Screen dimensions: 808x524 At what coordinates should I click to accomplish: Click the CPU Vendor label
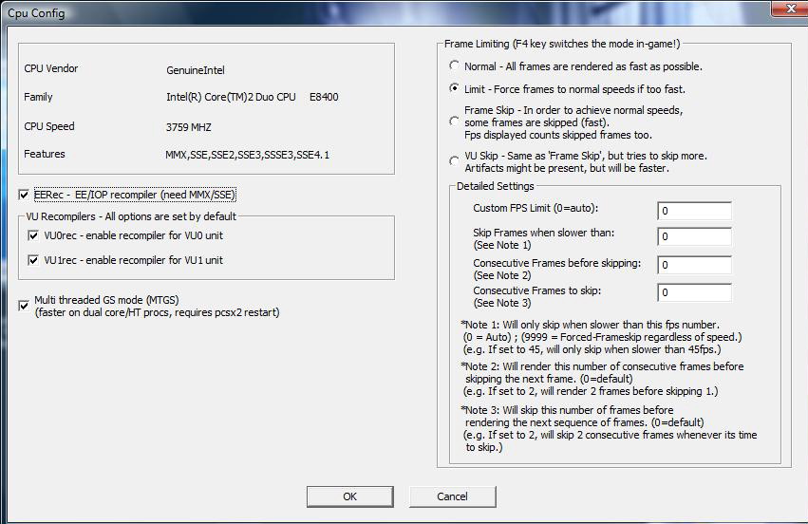pyautogui.click(x=51, y=68)
